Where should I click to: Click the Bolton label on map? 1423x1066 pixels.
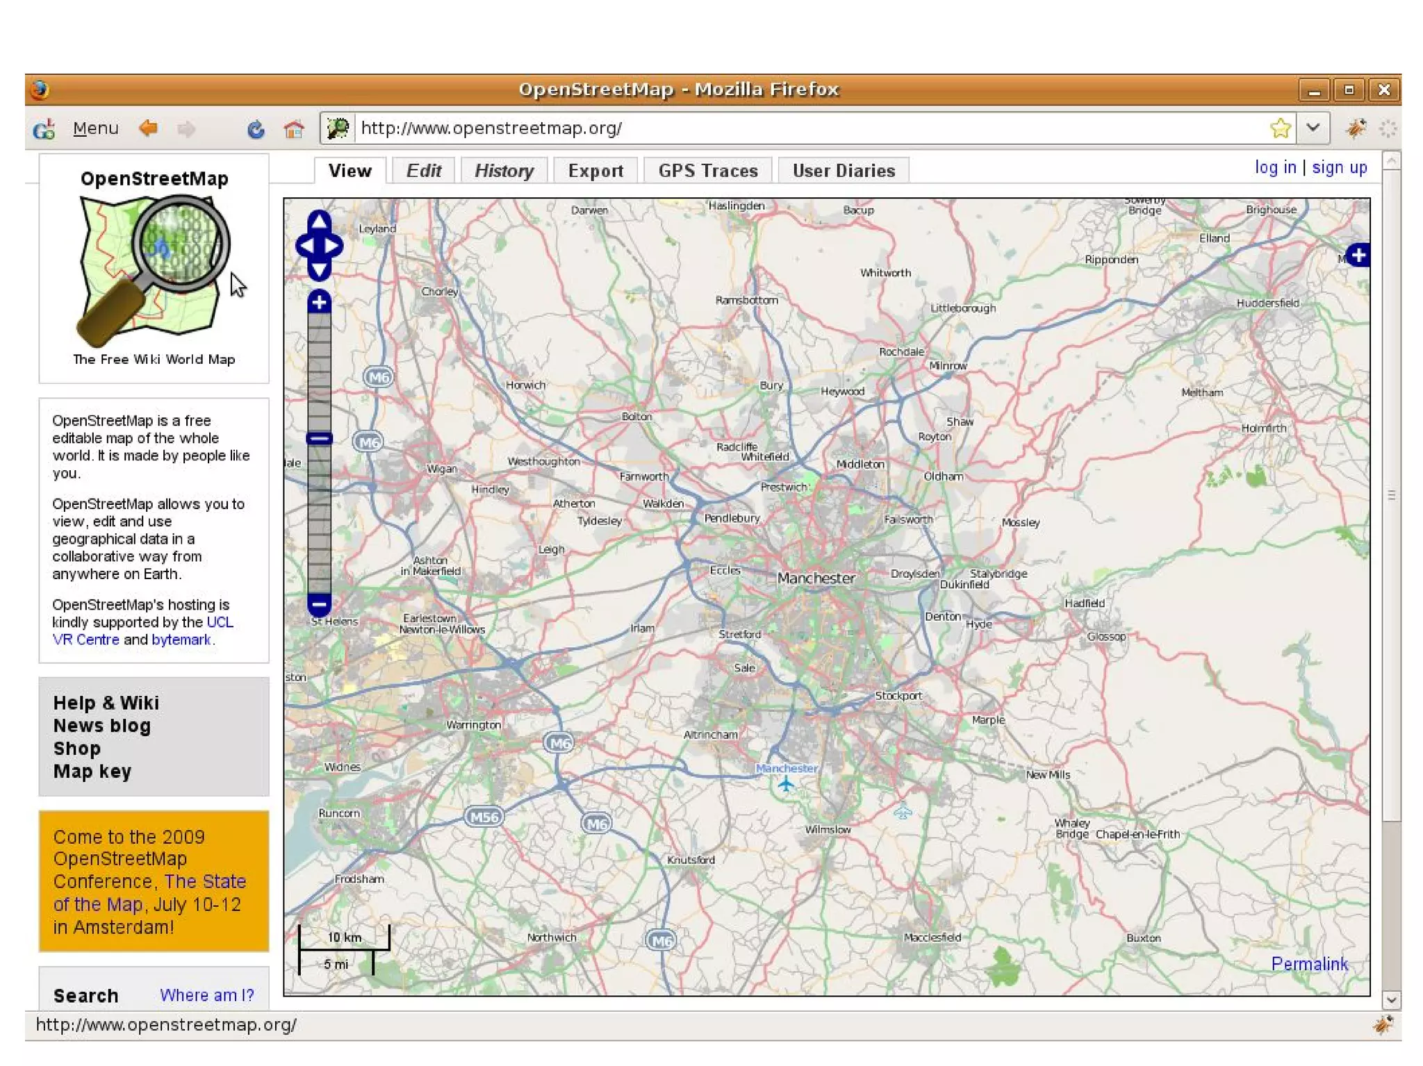pos(636,416)
